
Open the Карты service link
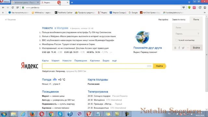pyautogui.click(x=45, y=61)
